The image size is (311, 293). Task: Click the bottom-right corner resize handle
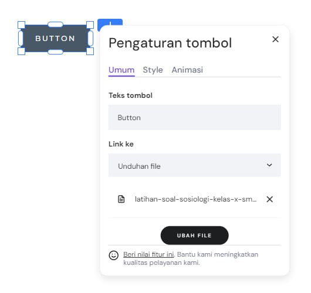click(90, 52)
